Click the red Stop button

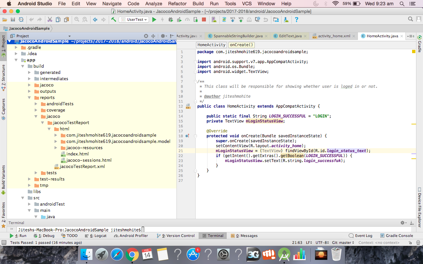coord(204,19)
